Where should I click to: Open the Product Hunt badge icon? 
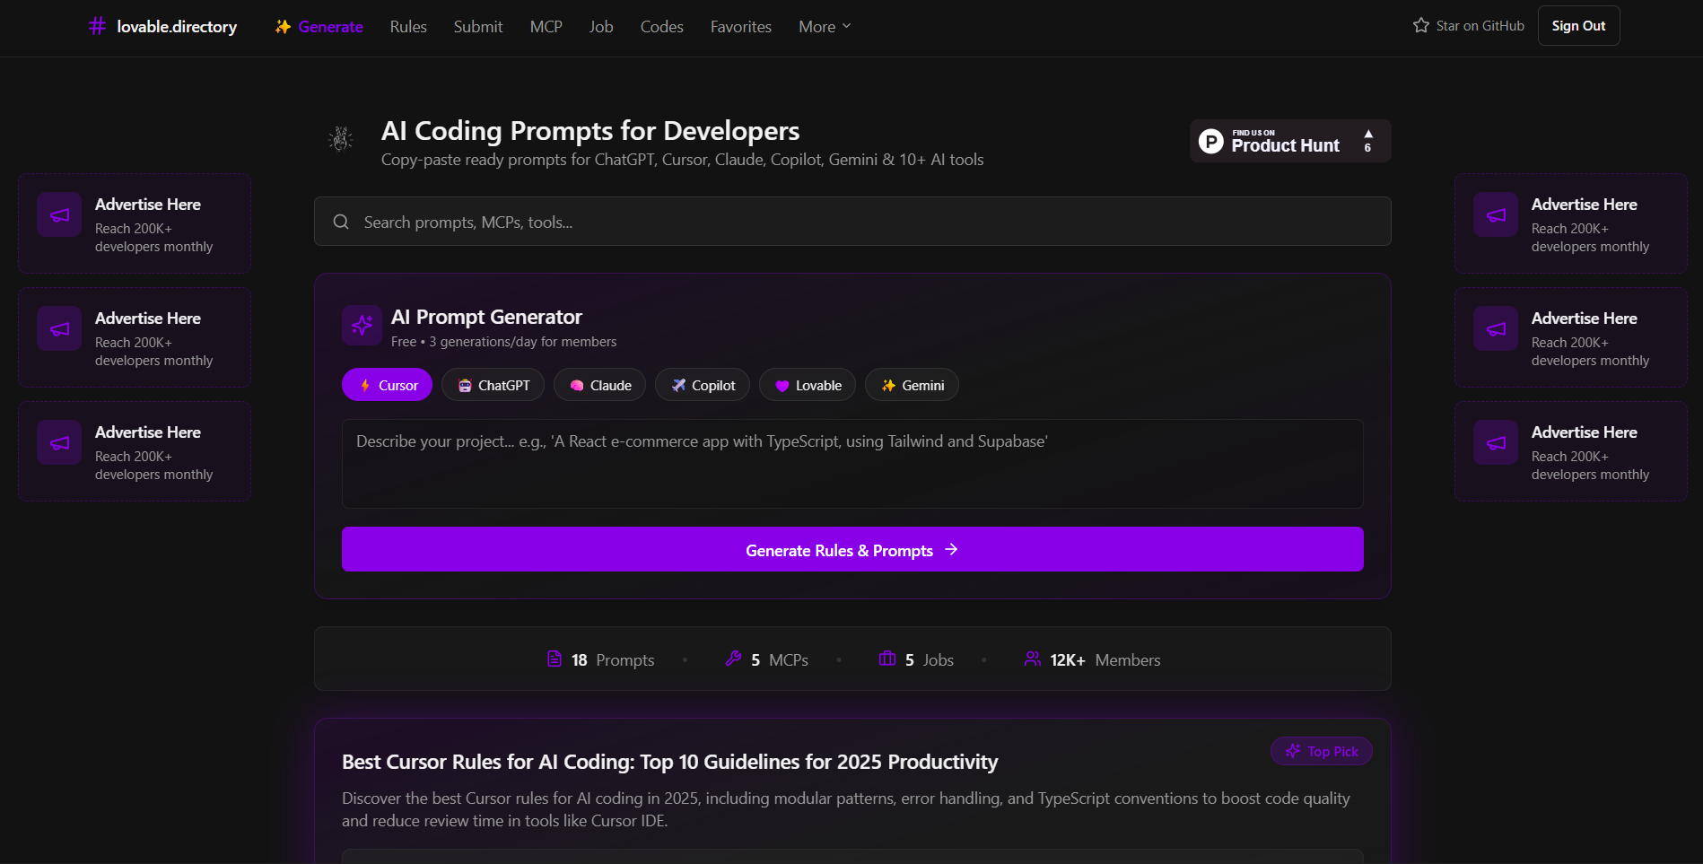point(1211,141)
